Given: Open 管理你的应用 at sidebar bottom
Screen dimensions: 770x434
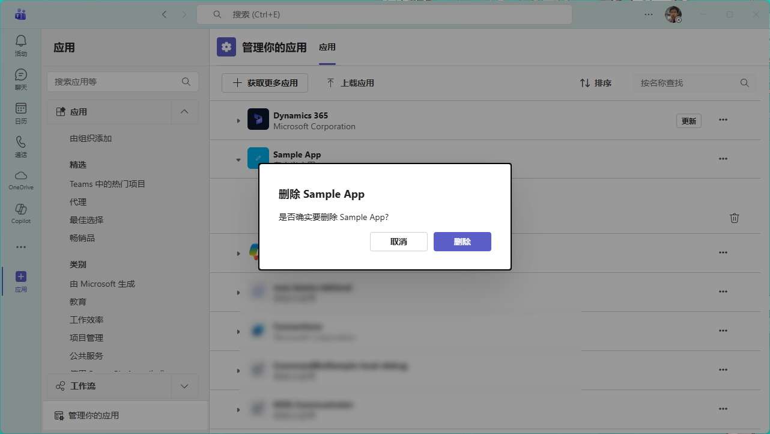Looking at the screenshot, I should click(125, 415).
